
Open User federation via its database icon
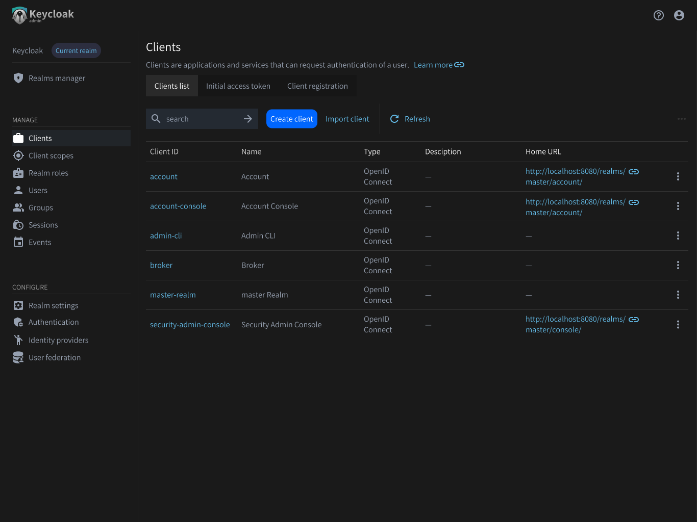coord(18,357)
